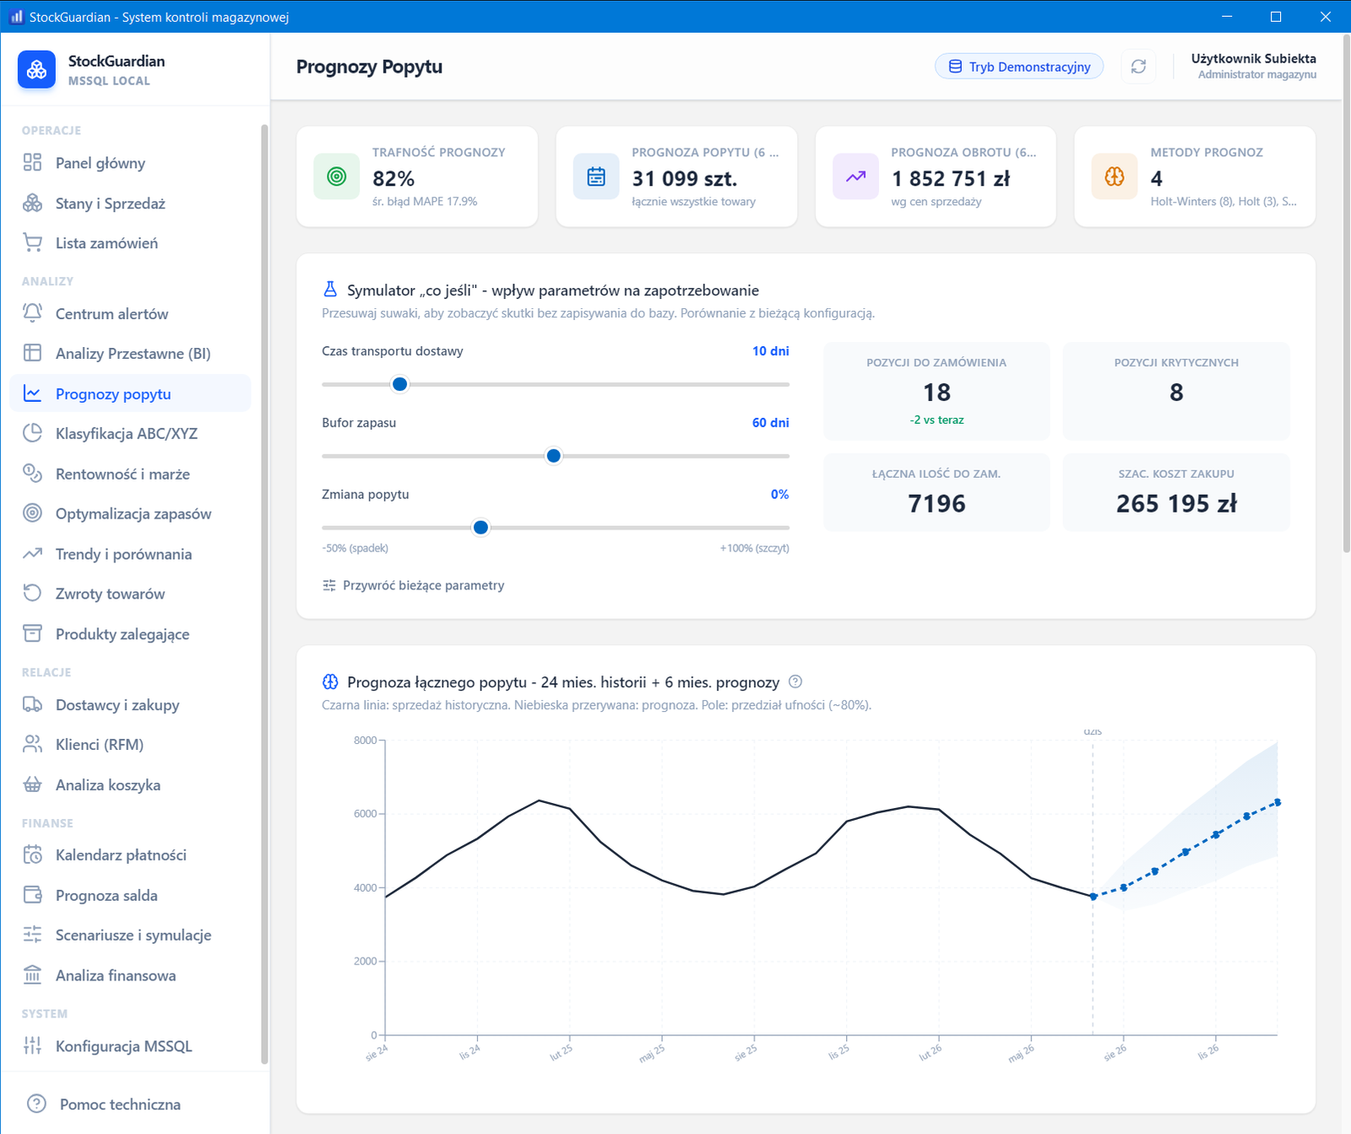
Task: Click the Produkty zalegające archive icon
Action: [x=32, y=633]
